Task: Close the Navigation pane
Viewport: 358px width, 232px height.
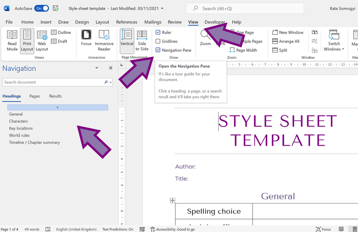Action: tap(111, 68)
